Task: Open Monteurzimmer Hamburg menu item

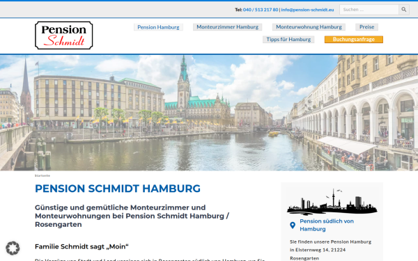Action: pyautogui.click(x=227, y=27)
